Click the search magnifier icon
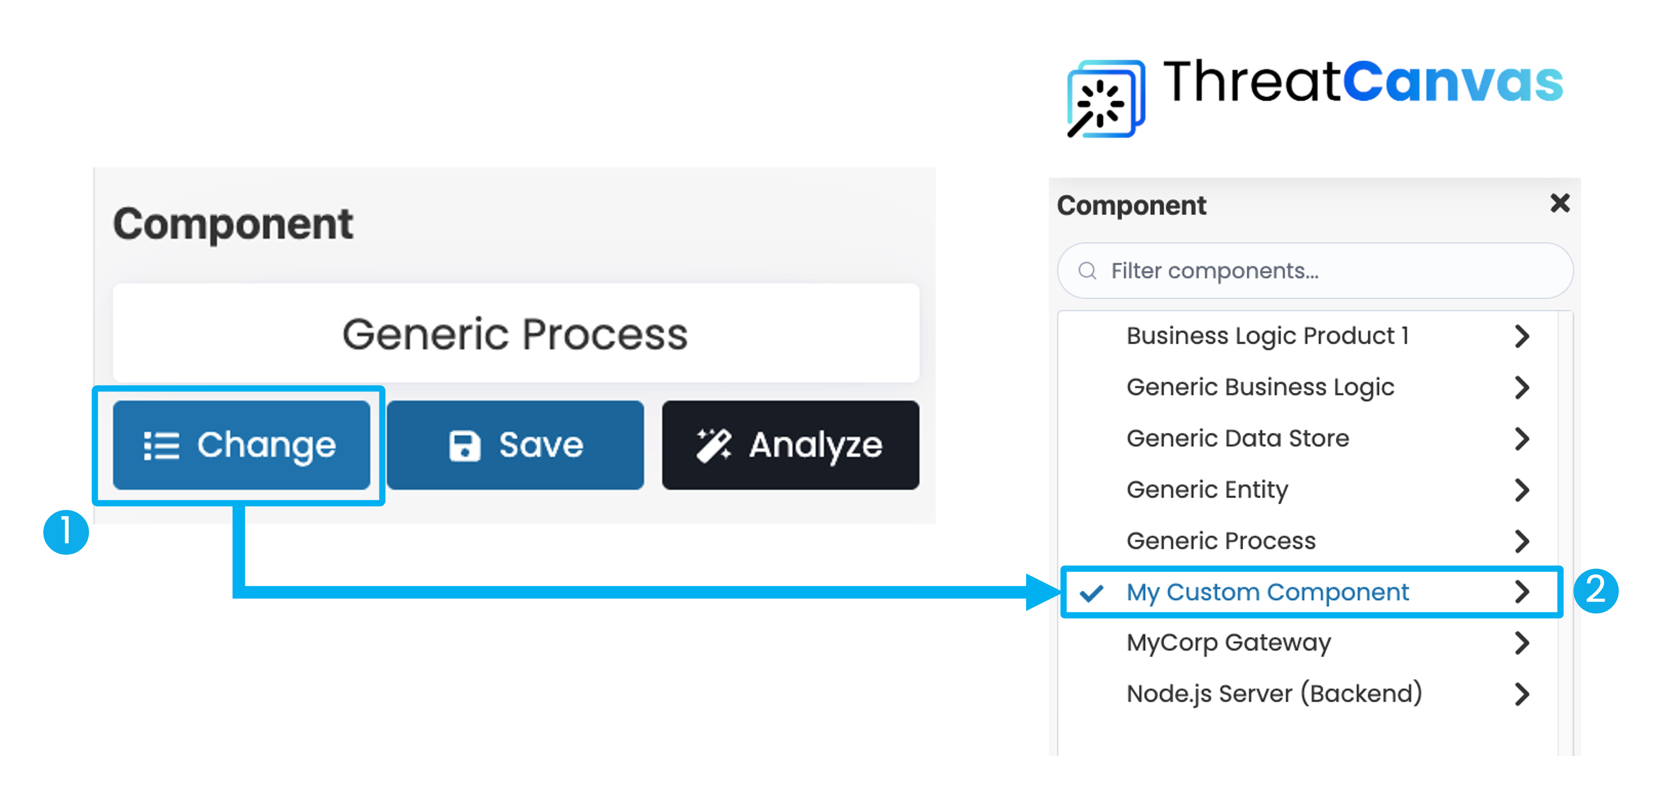The height and width of the screenshot is (789, 1667). [1087, 271]
